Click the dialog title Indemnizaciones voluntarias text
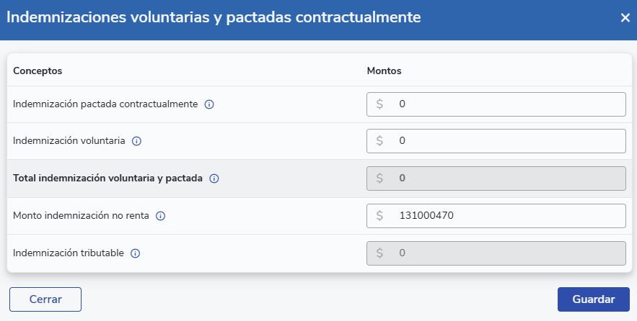This screenshot has height=321, width=637. pyautogui.click(x=214, y=18)
